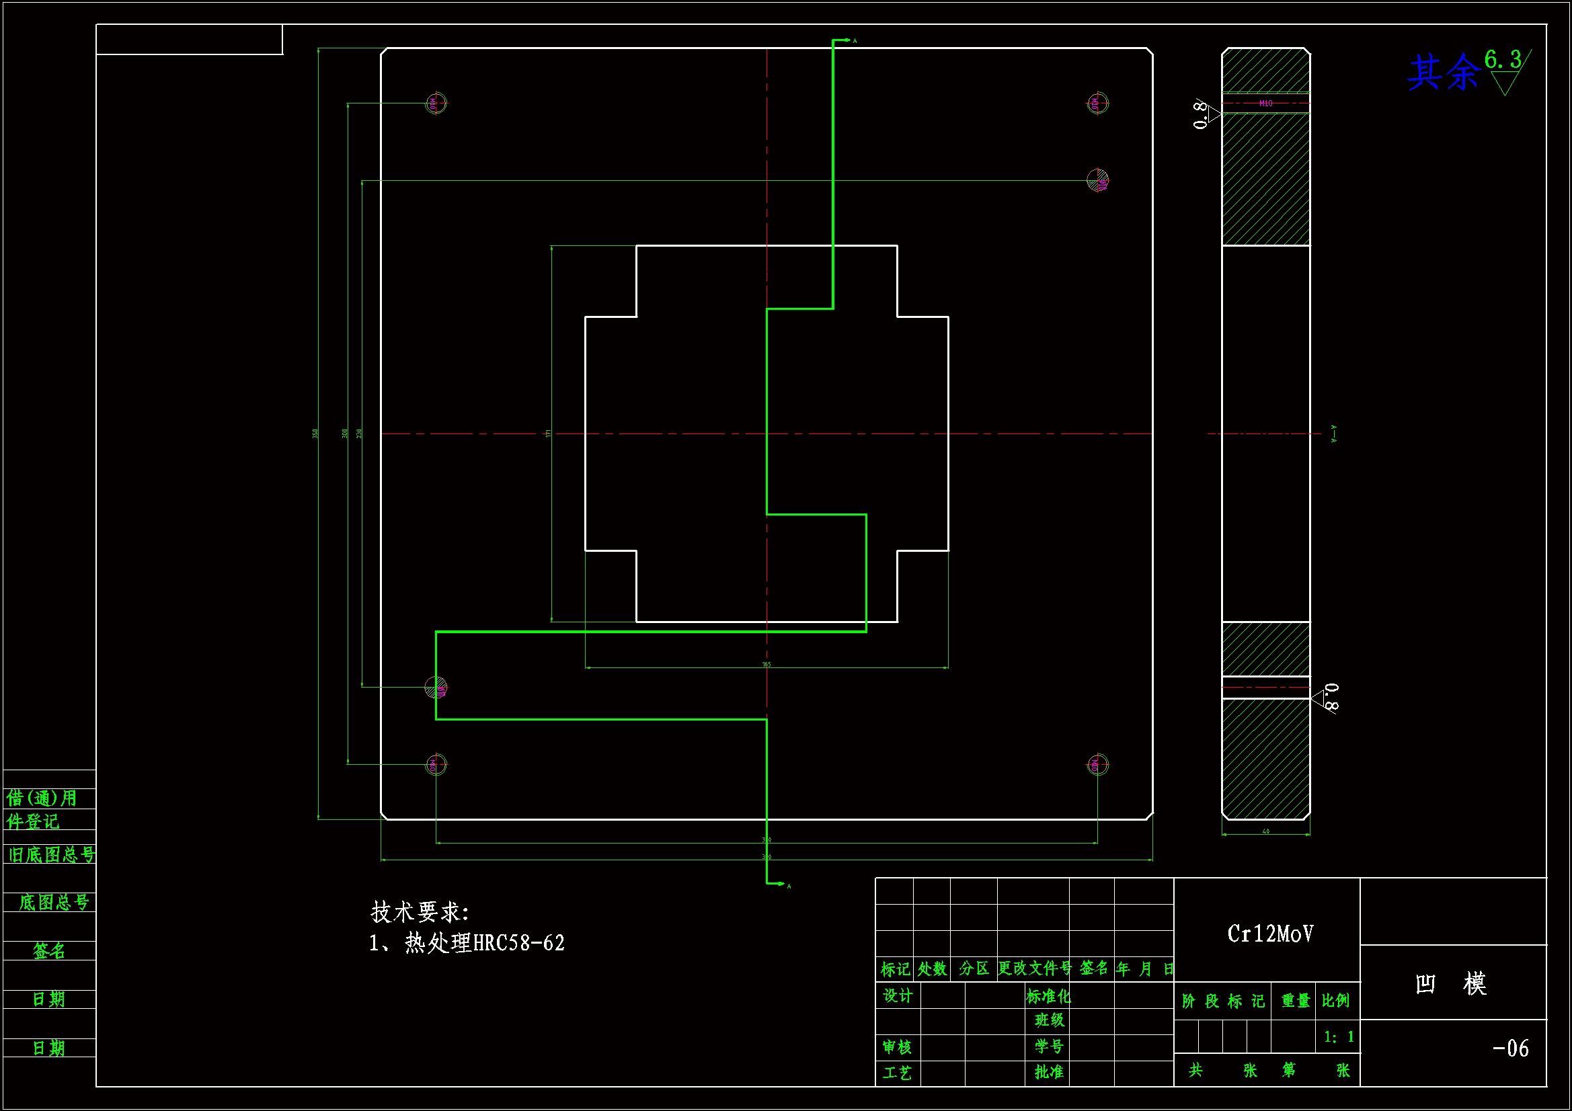Click the Cr12MoV material text

coord(1270,934)
